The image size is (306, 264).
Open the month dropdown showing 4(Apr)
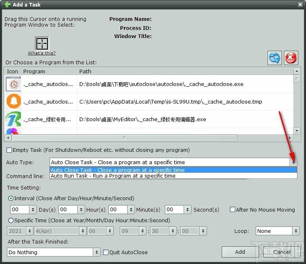pyautogui.click(x=60, y=231)
